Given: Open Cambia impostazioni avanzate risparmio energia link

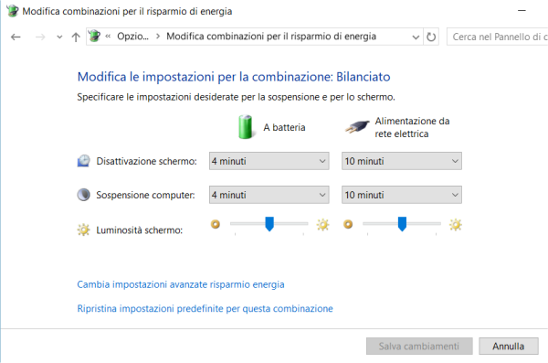Looking at the screenshot, I should coord(181,284).
